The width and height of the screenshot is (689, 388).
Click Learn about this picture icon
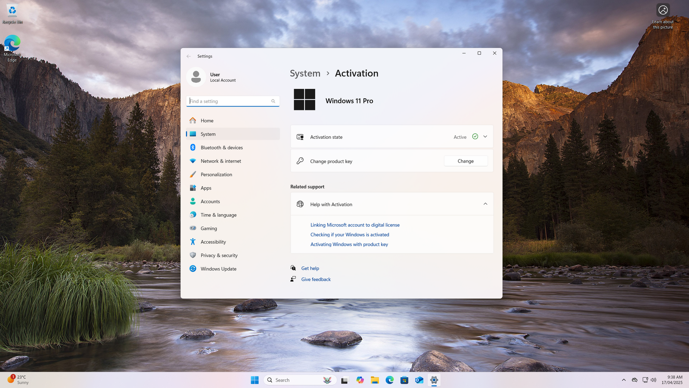(x=663, y=16)
